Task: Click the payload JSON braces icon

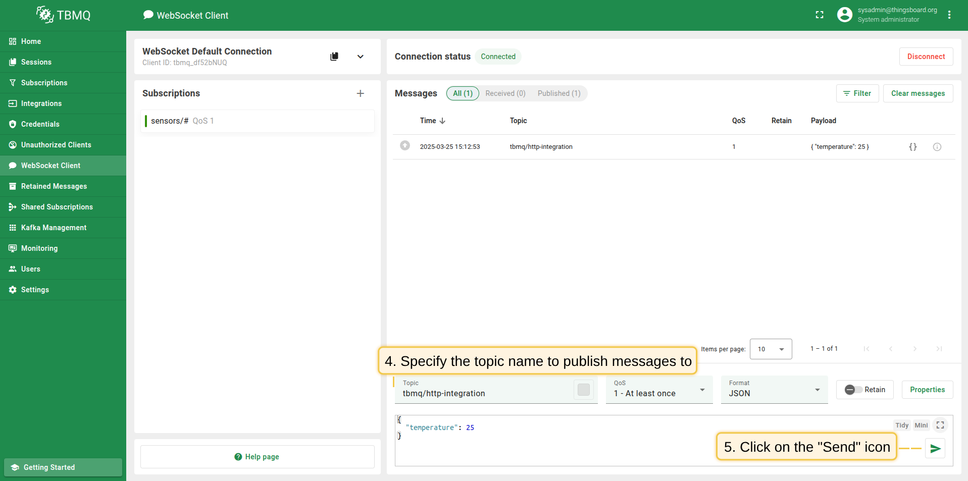Action: click(x=912, y=147)
